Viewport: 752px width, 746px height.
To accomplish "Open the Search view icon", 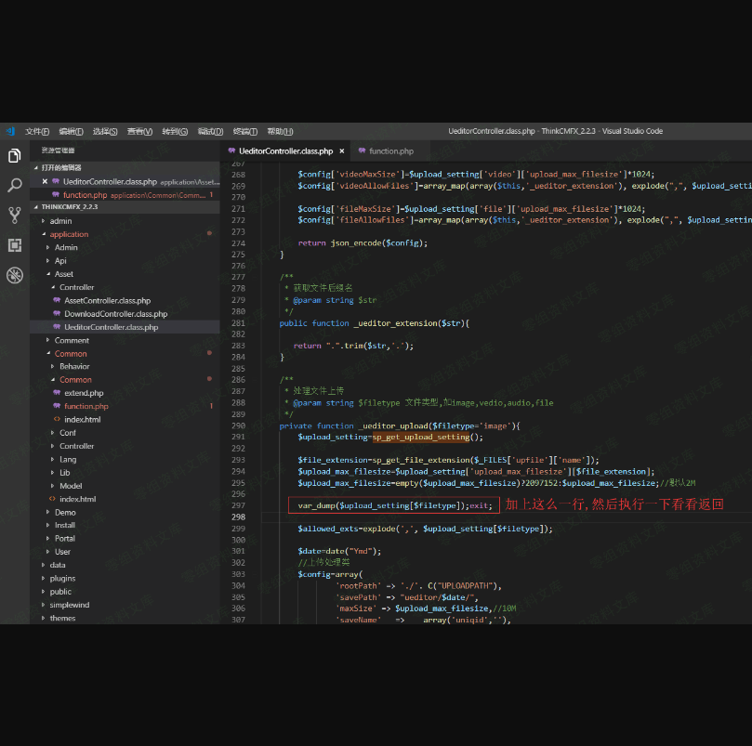I will pos(14,186).
